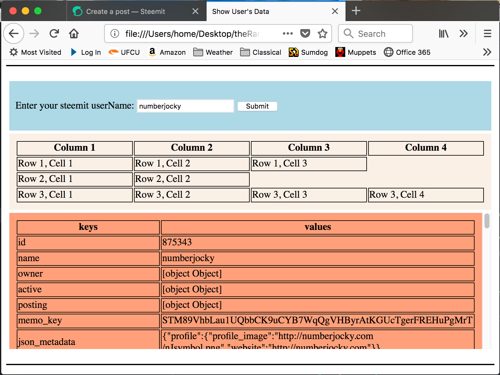Open the UFCU bookmark
Viewport: 500px width, 375px height.
(124, 52)
